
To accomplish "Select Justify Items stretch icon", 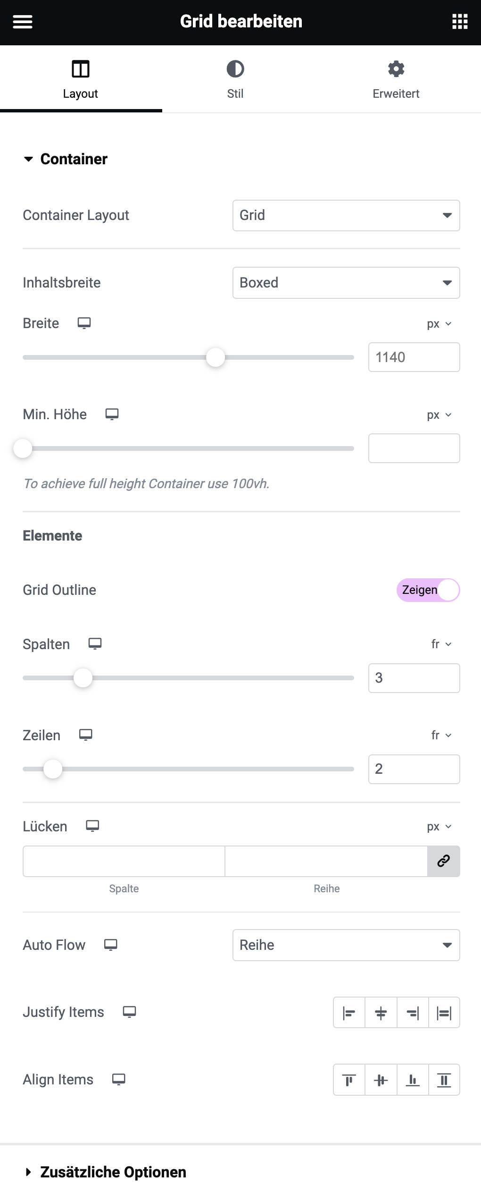I will [x=444, y=1013].
